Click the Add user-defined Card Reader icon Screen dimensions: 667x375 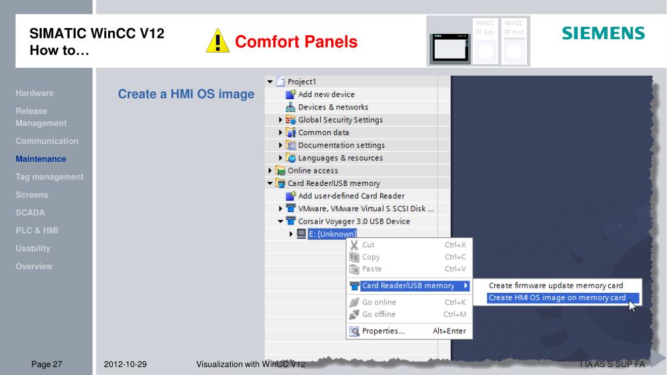pos(291,196)
